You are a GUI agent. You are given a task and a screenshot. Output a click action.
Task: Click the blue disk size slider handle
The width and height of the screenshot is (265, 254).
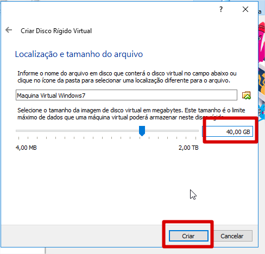pos(142,131)
